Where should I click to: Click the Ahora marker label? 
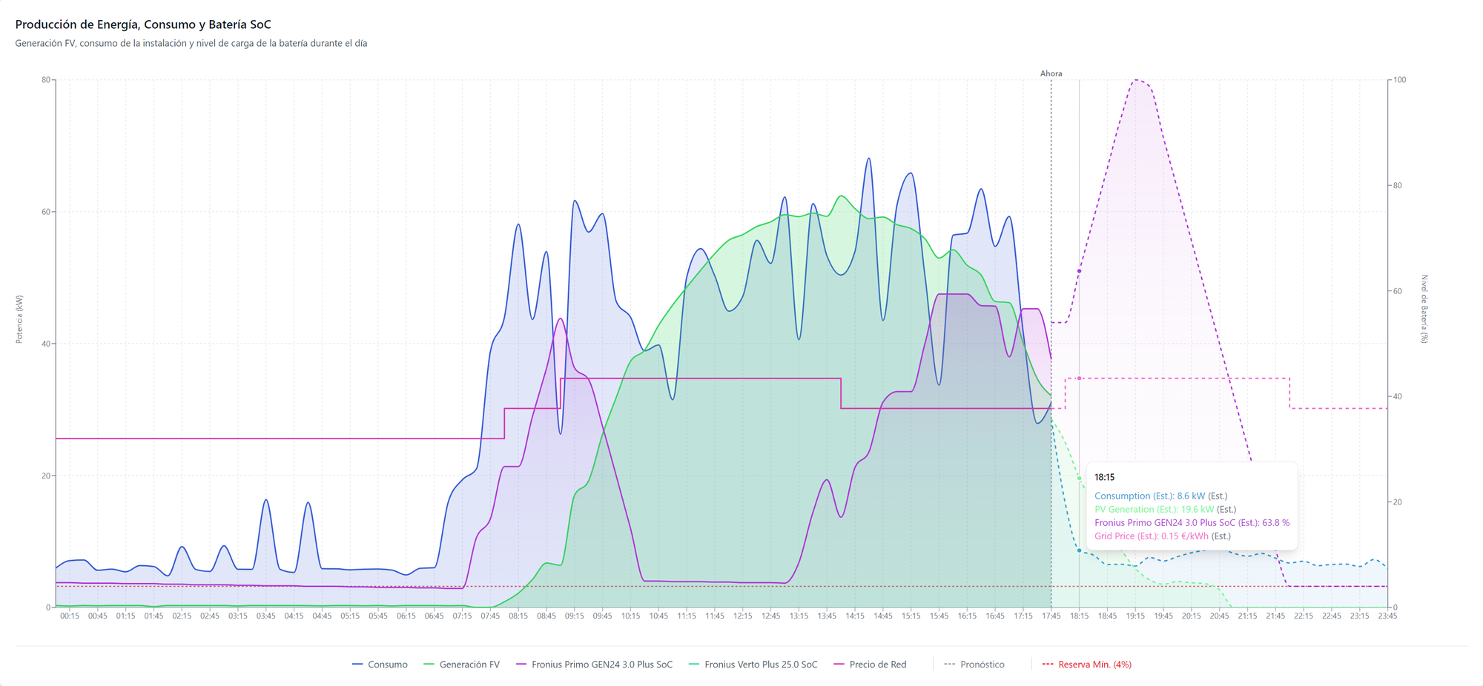click(1051, 73)
